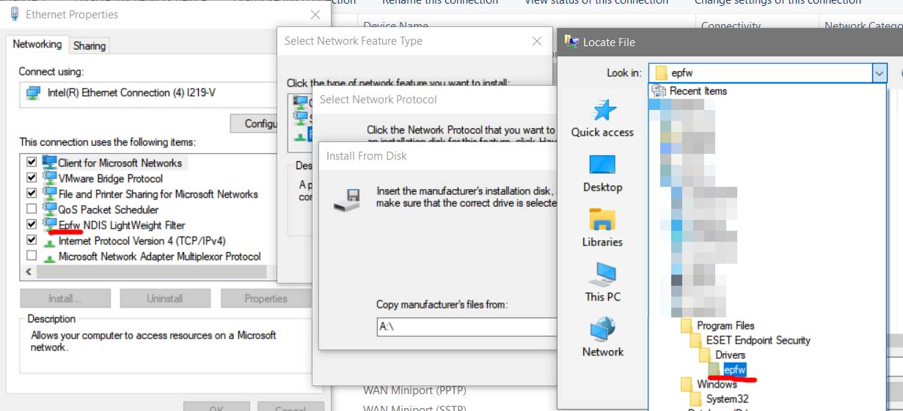Select ESET Endpoint Security in tree
Image resolution: width=903 pixels, height=411 pixels.
tap(758, 340)
